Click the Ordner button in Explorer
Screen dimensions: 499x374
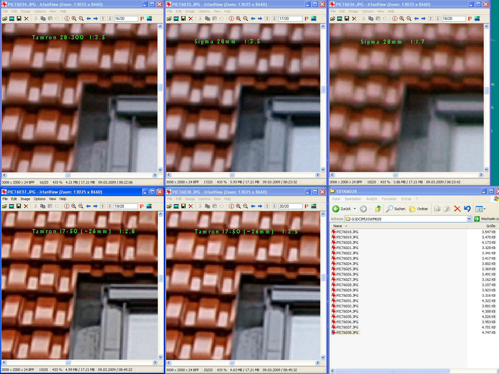[419, 209]
